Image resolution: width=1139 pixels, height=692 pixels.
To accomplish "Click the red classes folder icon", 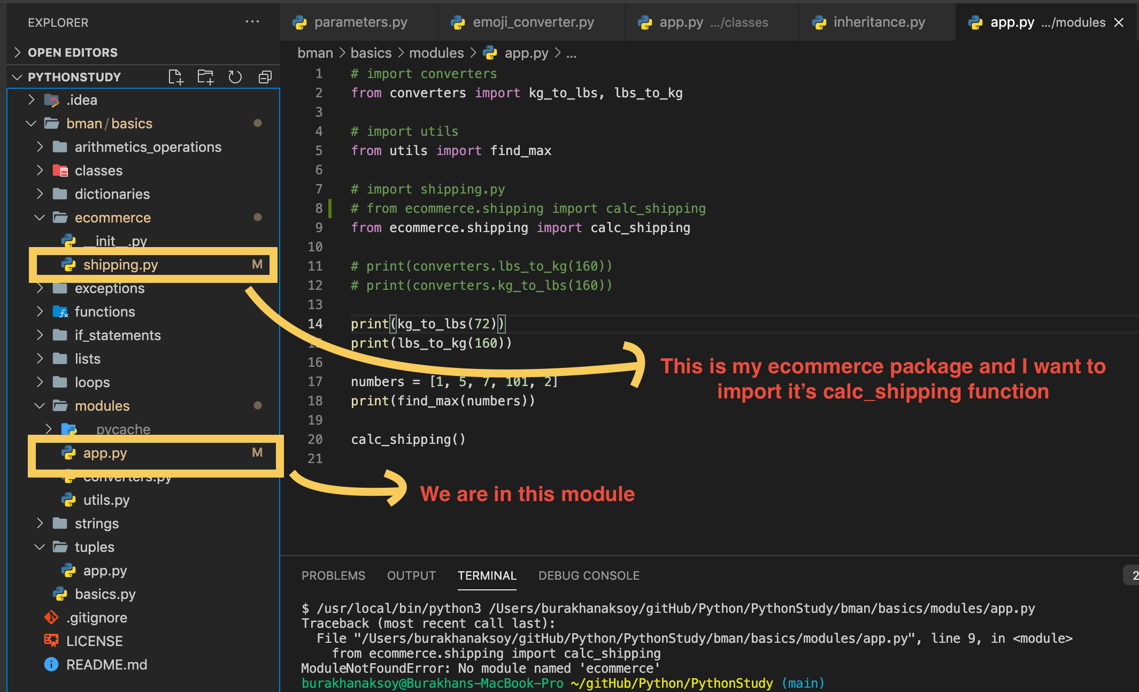I will (x=60, y=170).
